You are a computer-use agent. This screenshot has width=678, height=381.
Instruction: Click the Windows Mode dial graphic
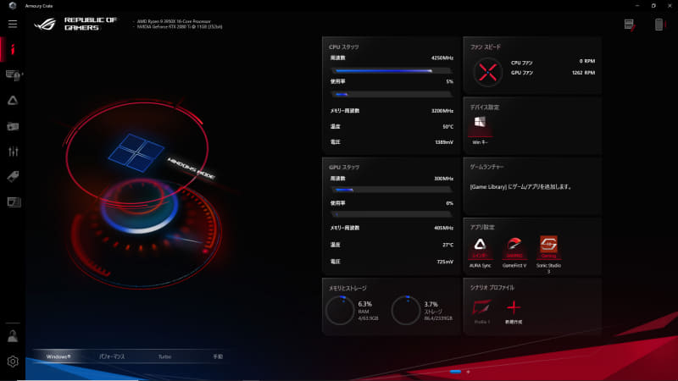[x=141, y=195]
